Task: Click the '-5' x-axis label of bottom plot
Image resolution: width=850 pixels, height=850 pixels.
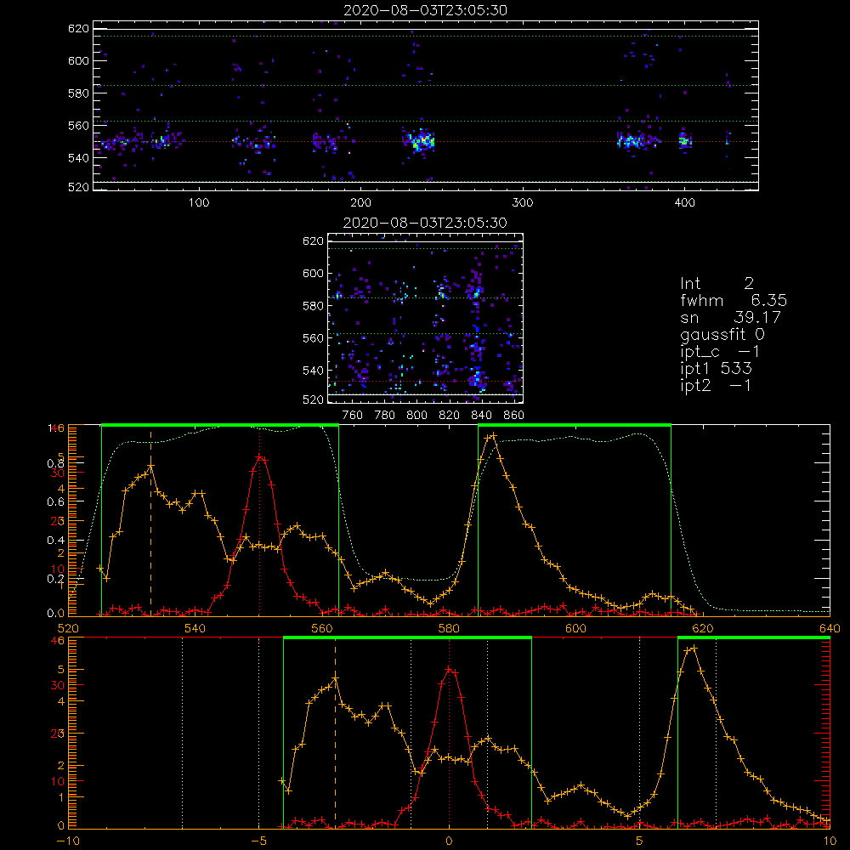Action: [258, 841]
